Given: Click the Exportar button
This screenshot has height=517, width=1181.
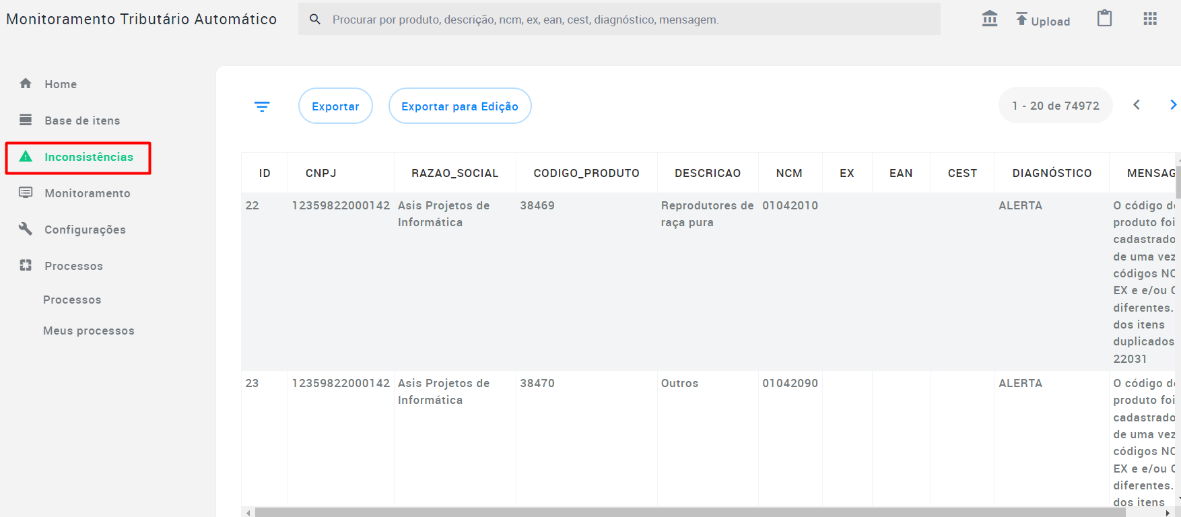Looking at the screenshot, I should (335, 106).
